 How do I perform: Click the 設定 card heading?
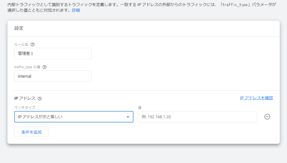19,28
